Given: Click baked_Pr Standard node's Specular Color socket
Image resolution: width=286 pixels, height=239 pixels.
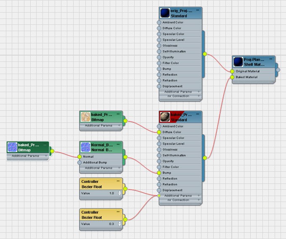Looking at the screenshot, I should pyautogui.click(x=159, y=138).
